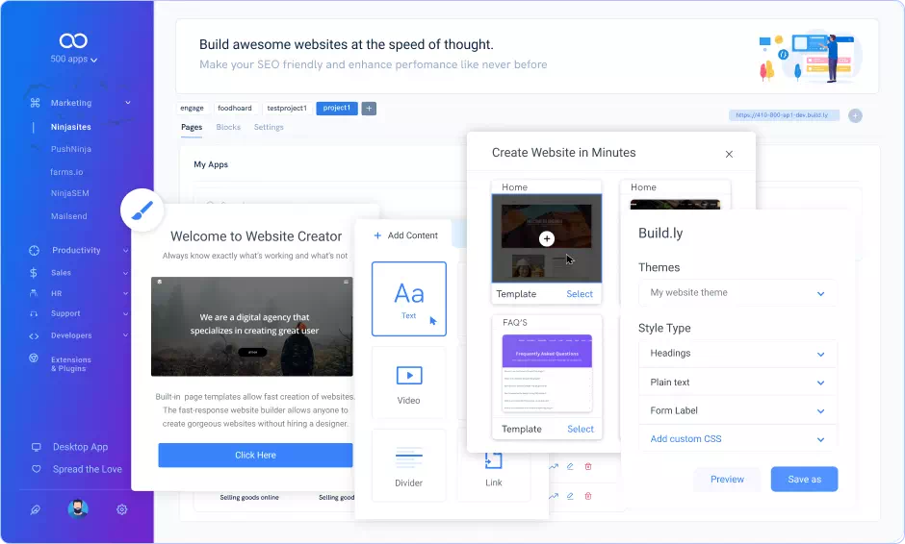Expand the My website theme dropdown
The height and width of the screenshot is (544, 905).
[737, 293]
